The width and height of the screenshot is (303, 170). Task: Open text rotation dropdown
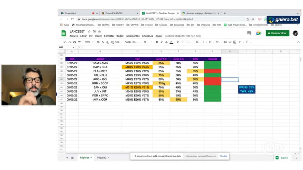(218, 42)
